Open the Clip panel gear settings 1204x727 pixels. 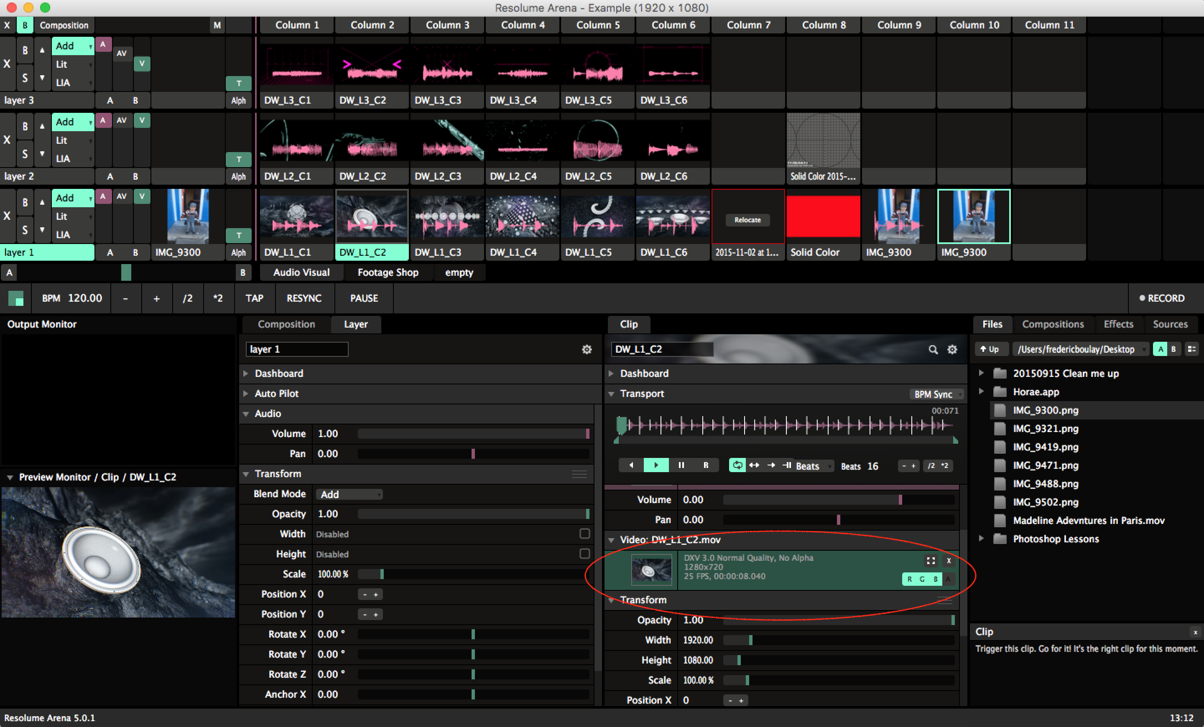coord(952,350)
